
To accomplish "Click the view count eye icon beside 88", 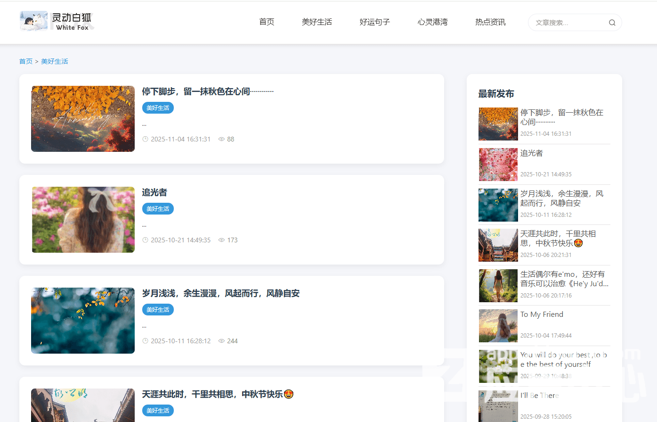I will click(x=221, y=139).
